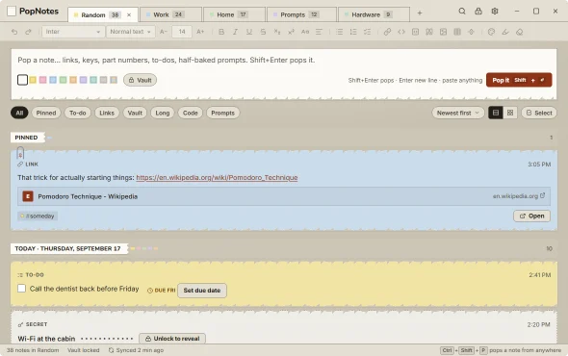Pick the pink note color swatch
This screenshot has width=568, height=356.
(x=42, y=80)
